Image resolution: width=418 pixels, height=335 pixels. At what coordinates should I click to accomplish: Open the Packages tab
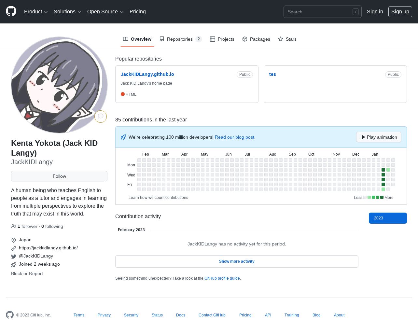pyautogui.click(x=256, y=39)
